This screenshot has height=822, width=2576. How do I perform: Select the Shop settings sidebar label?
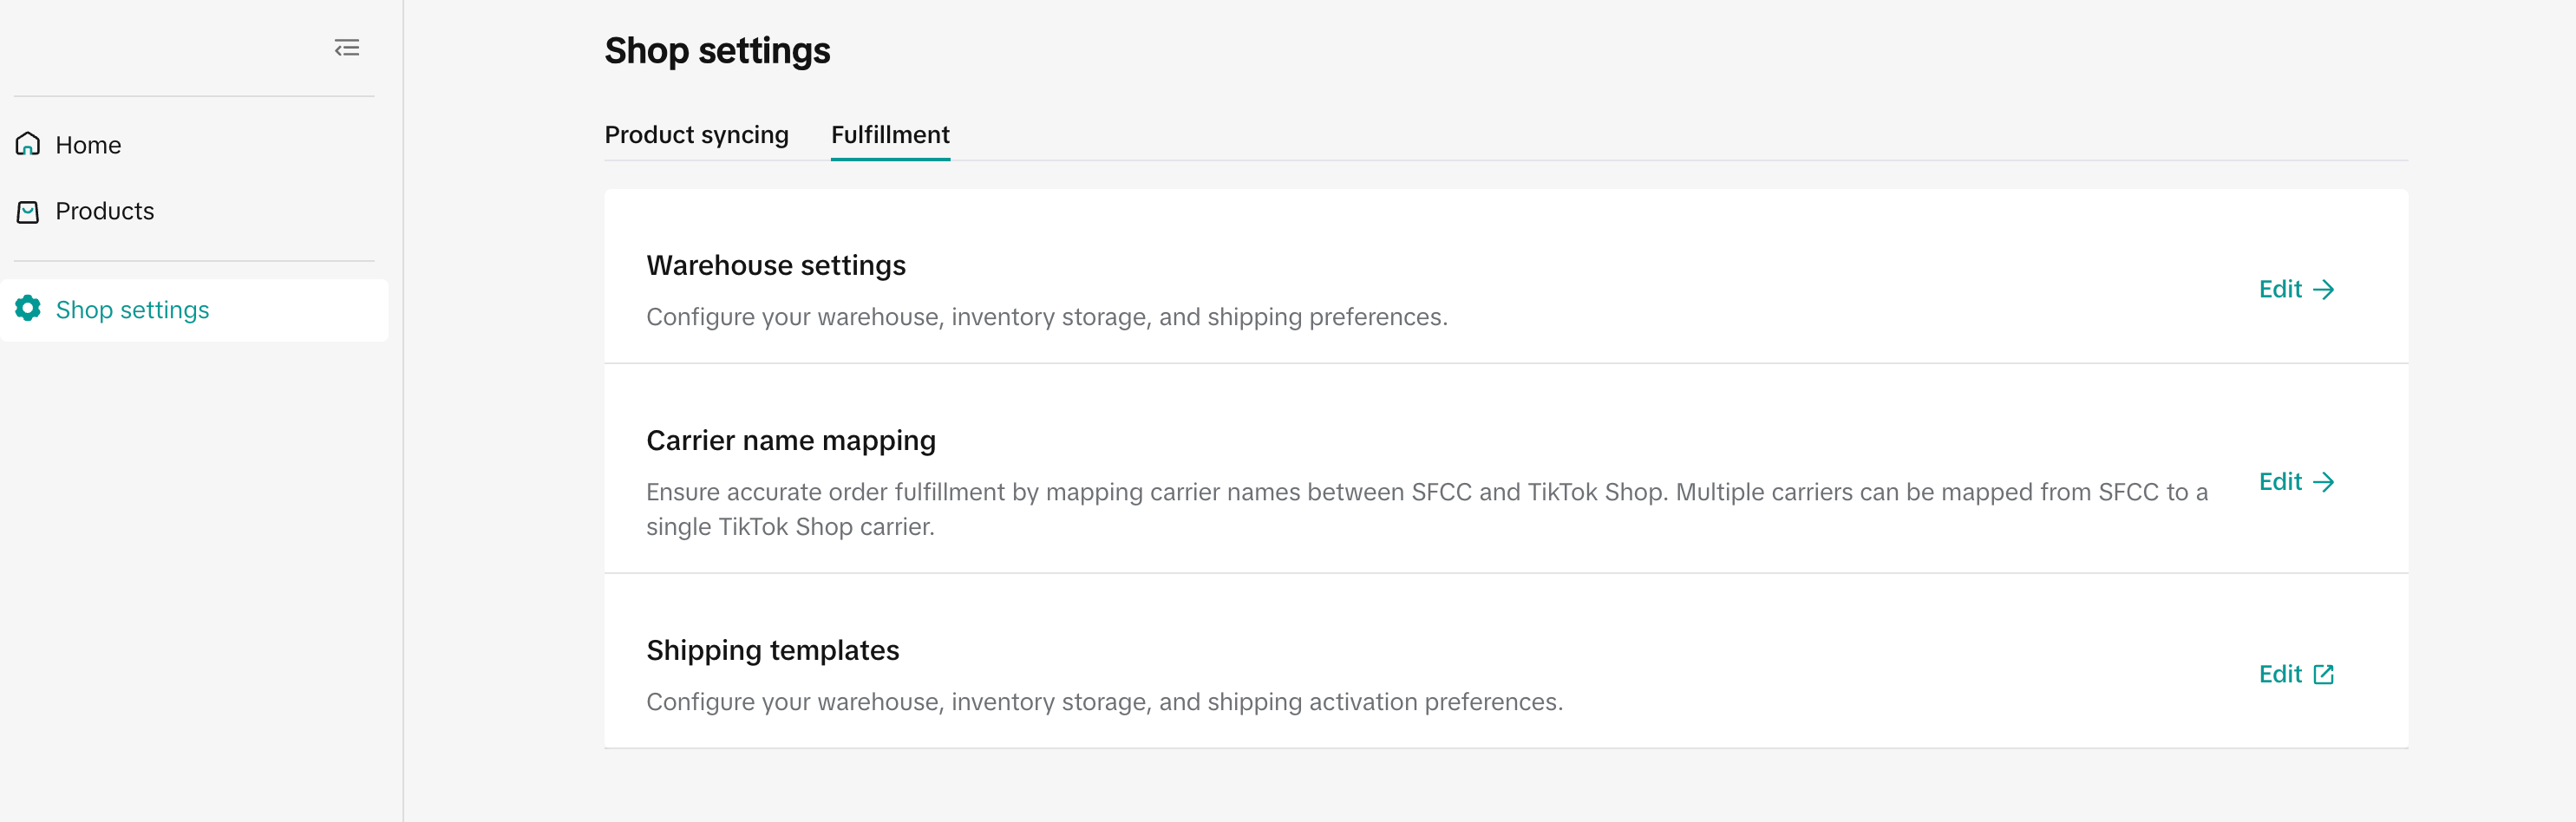132,310
